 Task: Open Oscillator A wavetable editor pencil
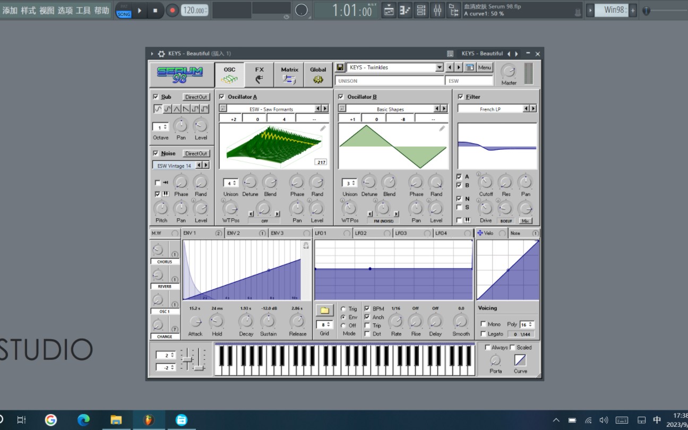(323, 128)
